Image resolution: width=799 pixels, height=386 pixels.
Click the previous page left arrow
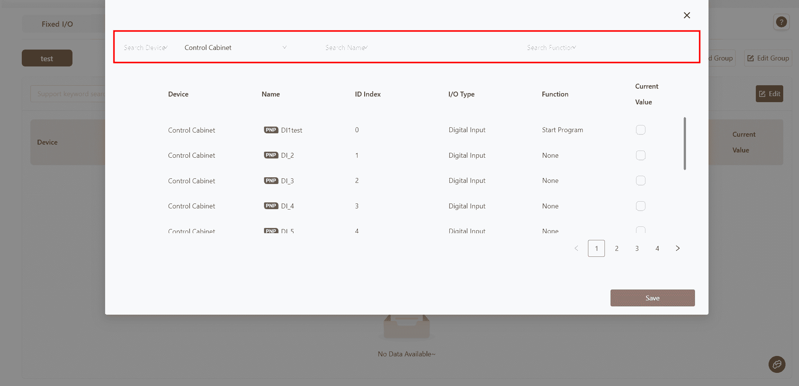pyautogui.click(x=576, y=248)
